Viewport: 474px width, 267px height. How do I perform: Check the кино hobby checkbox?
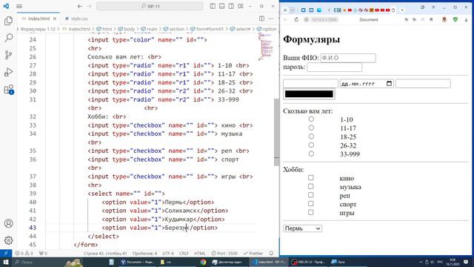(x=311, y=177)
